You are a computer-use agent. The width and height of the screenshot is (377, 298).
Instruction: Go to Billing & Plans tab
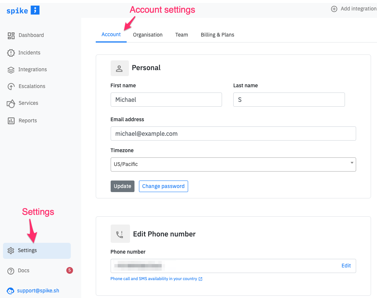(x=217, y=35)
